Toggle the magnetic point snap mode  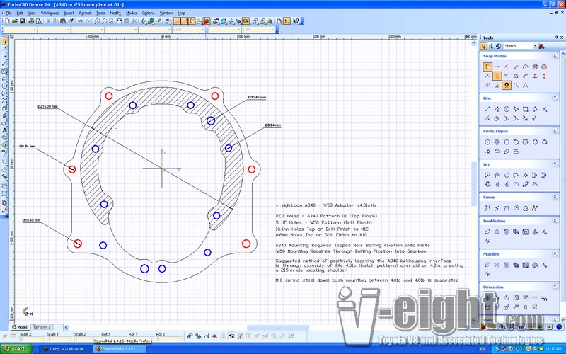tap(507, 85)
